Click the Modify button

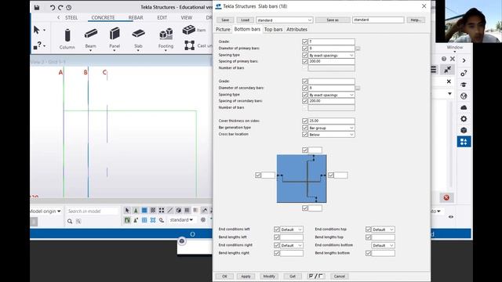click(x=269, y=277)
